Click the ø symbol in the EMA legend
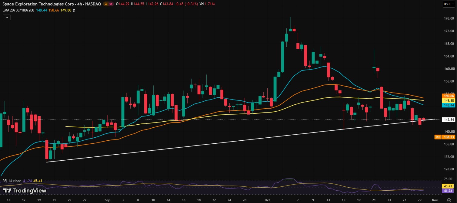The height and width of the screenshot is (203, 457). pos(74,10)
